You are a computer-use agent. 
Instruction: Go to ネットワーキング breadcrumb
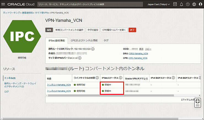12,13
